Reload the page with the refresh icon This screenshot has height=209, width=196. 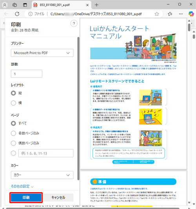click(x=17, y=14)
